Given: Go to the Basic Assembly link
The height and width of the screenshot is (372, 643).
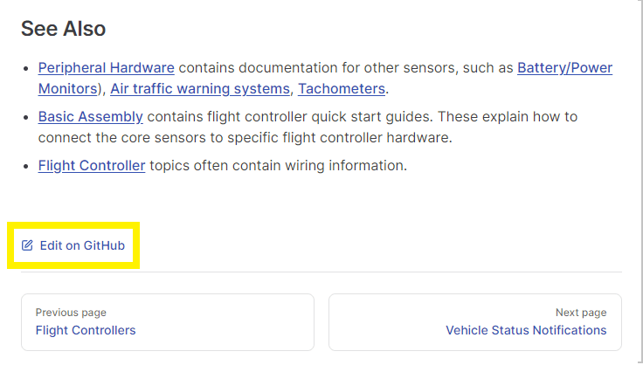Looking at the screenshot, I should coord(90,116).
